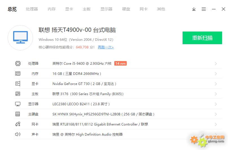Image resolution: width=228 pixels, height=150 pixels.
Task: Expand the 显卡 row chevron
Action: pos(216,84)
